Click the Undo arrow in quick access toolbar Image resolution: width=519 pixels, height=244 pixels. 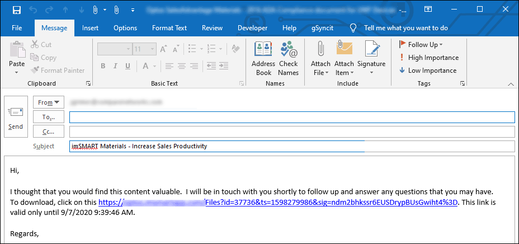33,10
